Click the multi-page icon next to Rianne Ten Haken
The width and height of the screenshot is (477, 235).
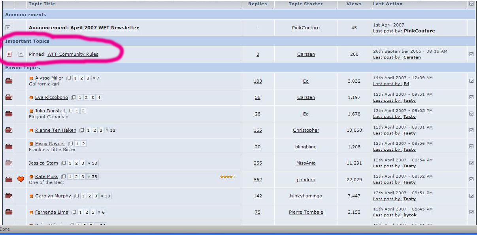coord(82,130)
